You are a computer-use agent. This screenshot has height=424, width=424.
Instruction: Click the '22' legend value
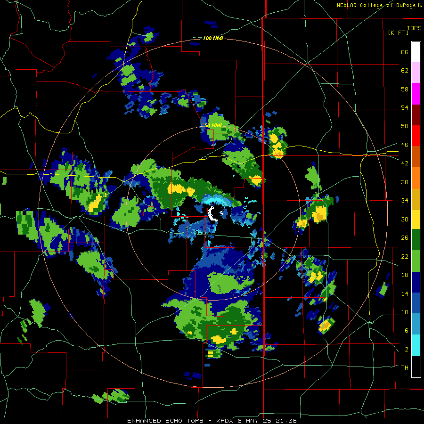point(405,257)
